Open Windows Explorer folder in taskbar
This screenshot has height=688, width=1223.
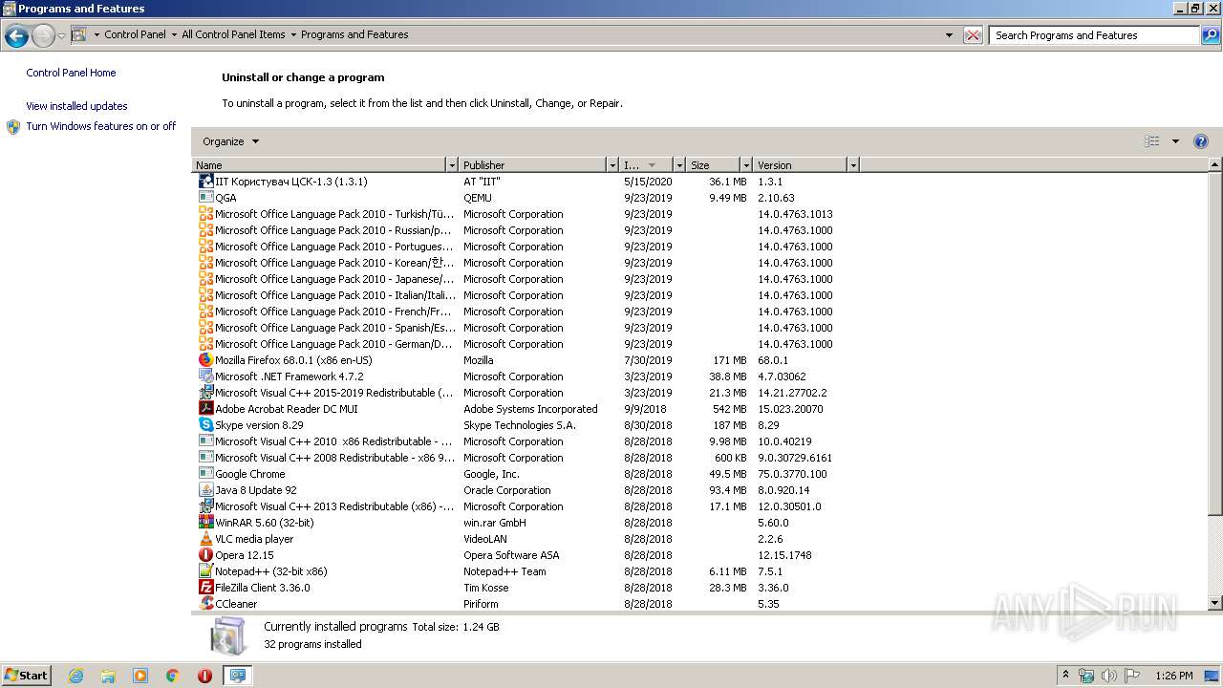point(108,676)
